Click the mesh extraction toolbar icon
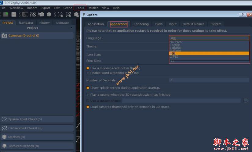 coord(41,14)
